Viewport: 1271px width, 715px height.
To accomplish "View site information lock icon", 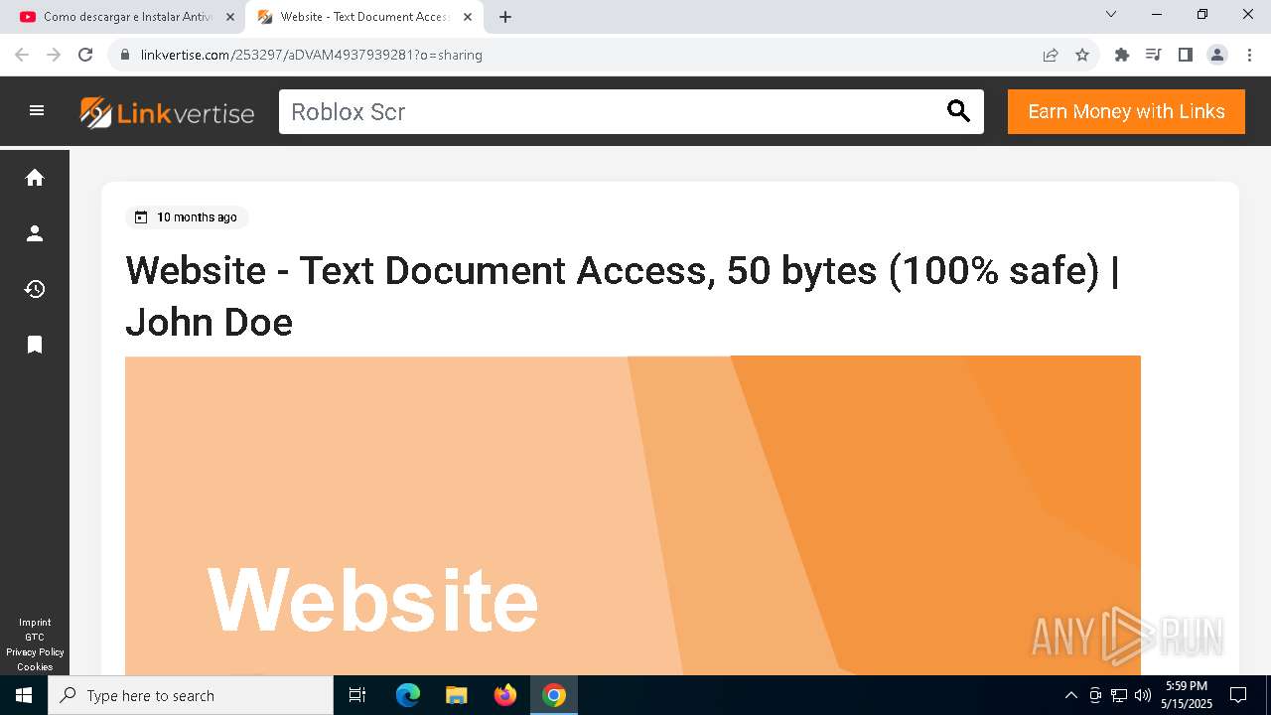I will [125, 55].
